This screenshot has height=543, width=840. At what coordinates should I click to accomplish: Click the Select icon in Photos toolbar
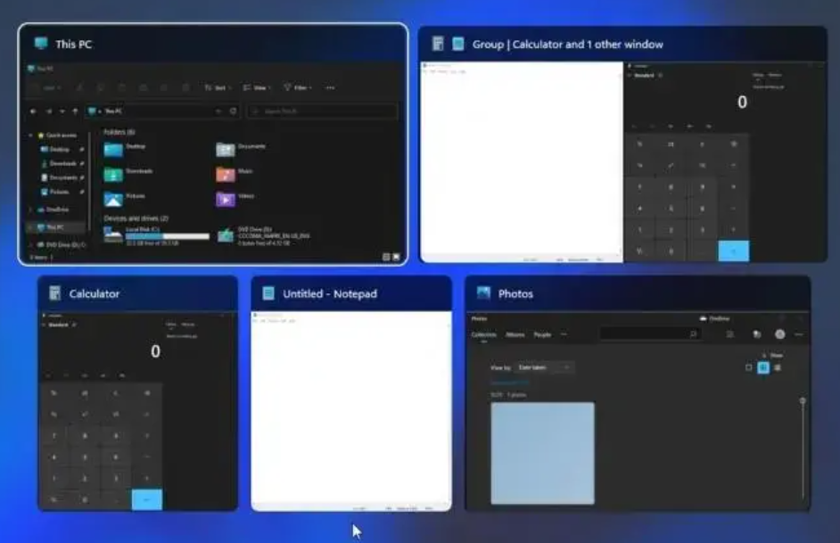coord(729,334)
